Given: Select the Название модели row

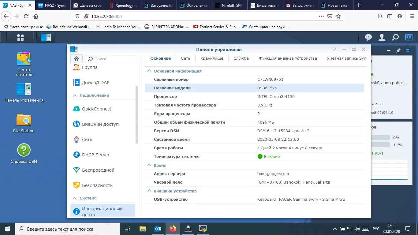Looking at the screenshot, I should pos(255,88).
